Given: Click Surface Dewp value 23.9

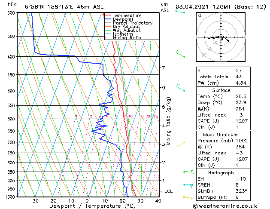Looking at the screenshot, I should (241, 102).
